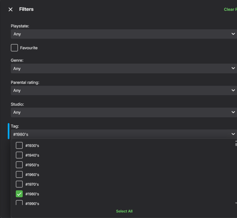Click the chevron arrow on the Studio dropdown

coord(233,112)
